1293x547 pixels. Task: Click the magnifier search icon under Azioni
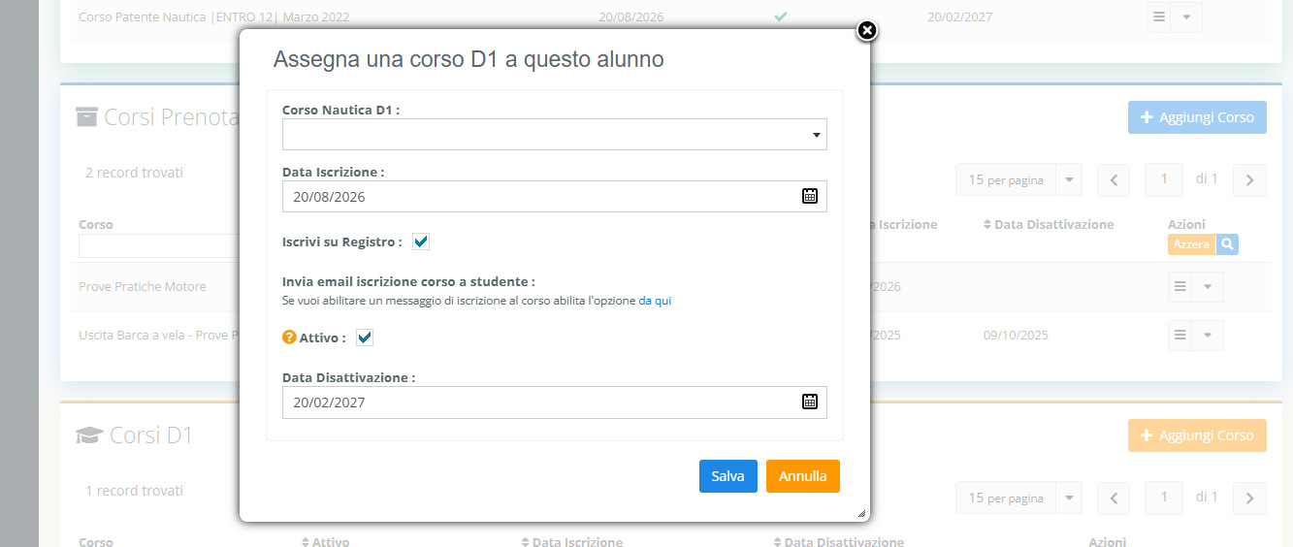(1227, 244)
